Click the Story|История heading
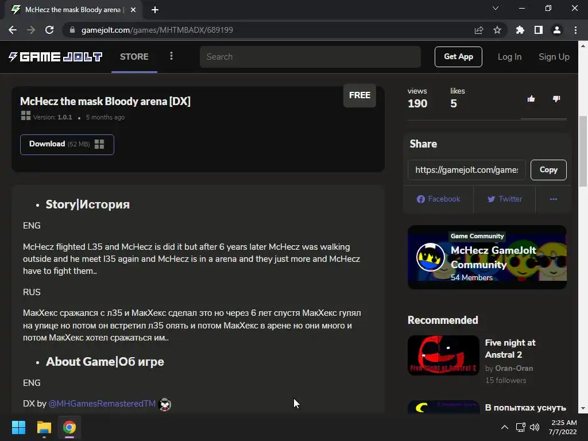The image size is (588, 441). pos(87,204)
